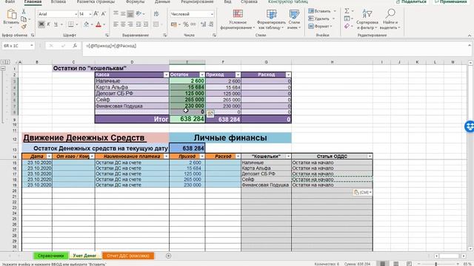This screenshot has height=266, width=474.
Task: Switch to the Вставка ribbon tab
Action: 59,1
